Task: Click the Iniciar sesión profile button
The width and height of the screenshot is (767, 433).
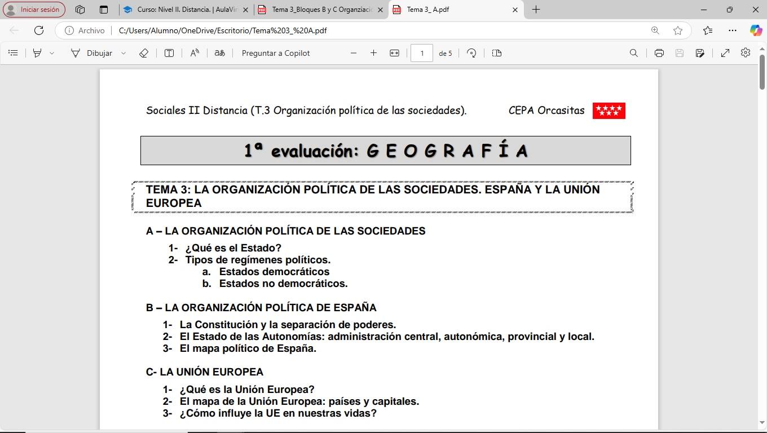Action: coord(34,10)
